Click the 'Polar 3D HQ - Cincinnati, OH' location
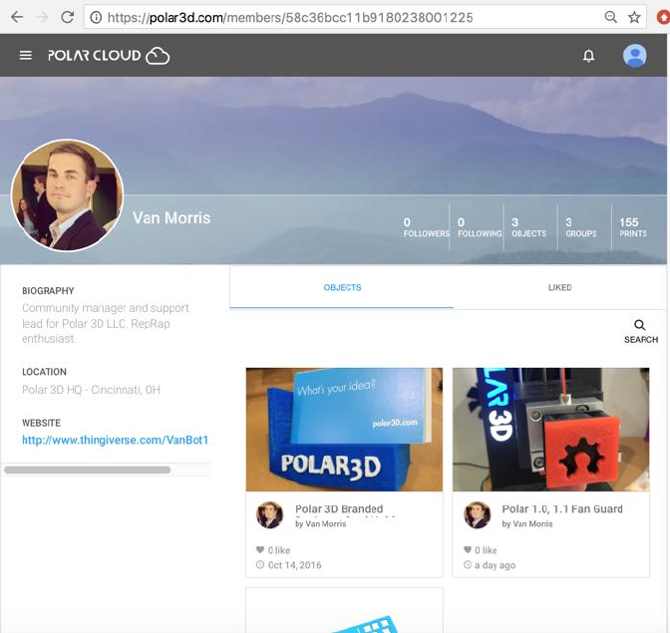The height and width of the screenshot is (633, 670). 91,390
